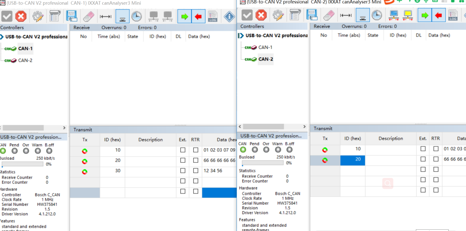
Task: Click the red X stop icon in CAN-2 window
Action: click(261, 15)
